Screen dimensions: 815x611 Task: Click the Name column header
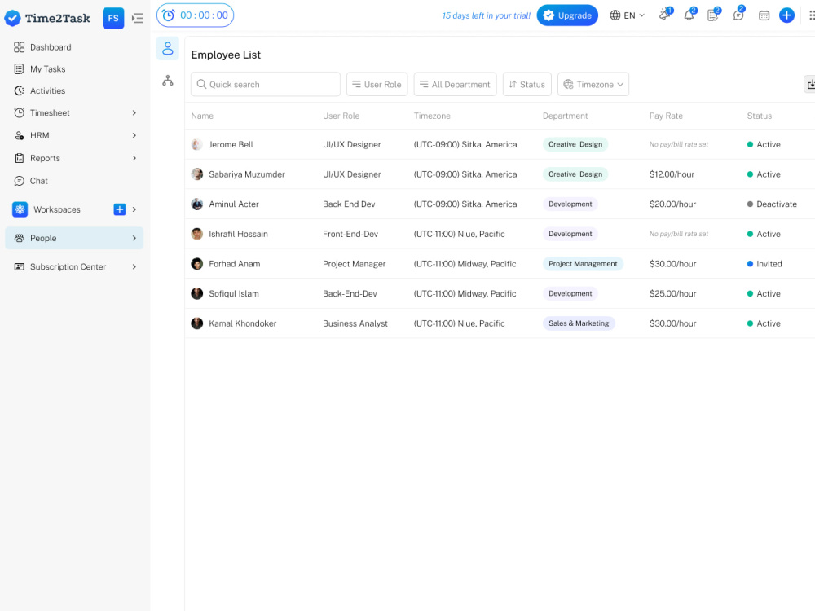(202, 116)
